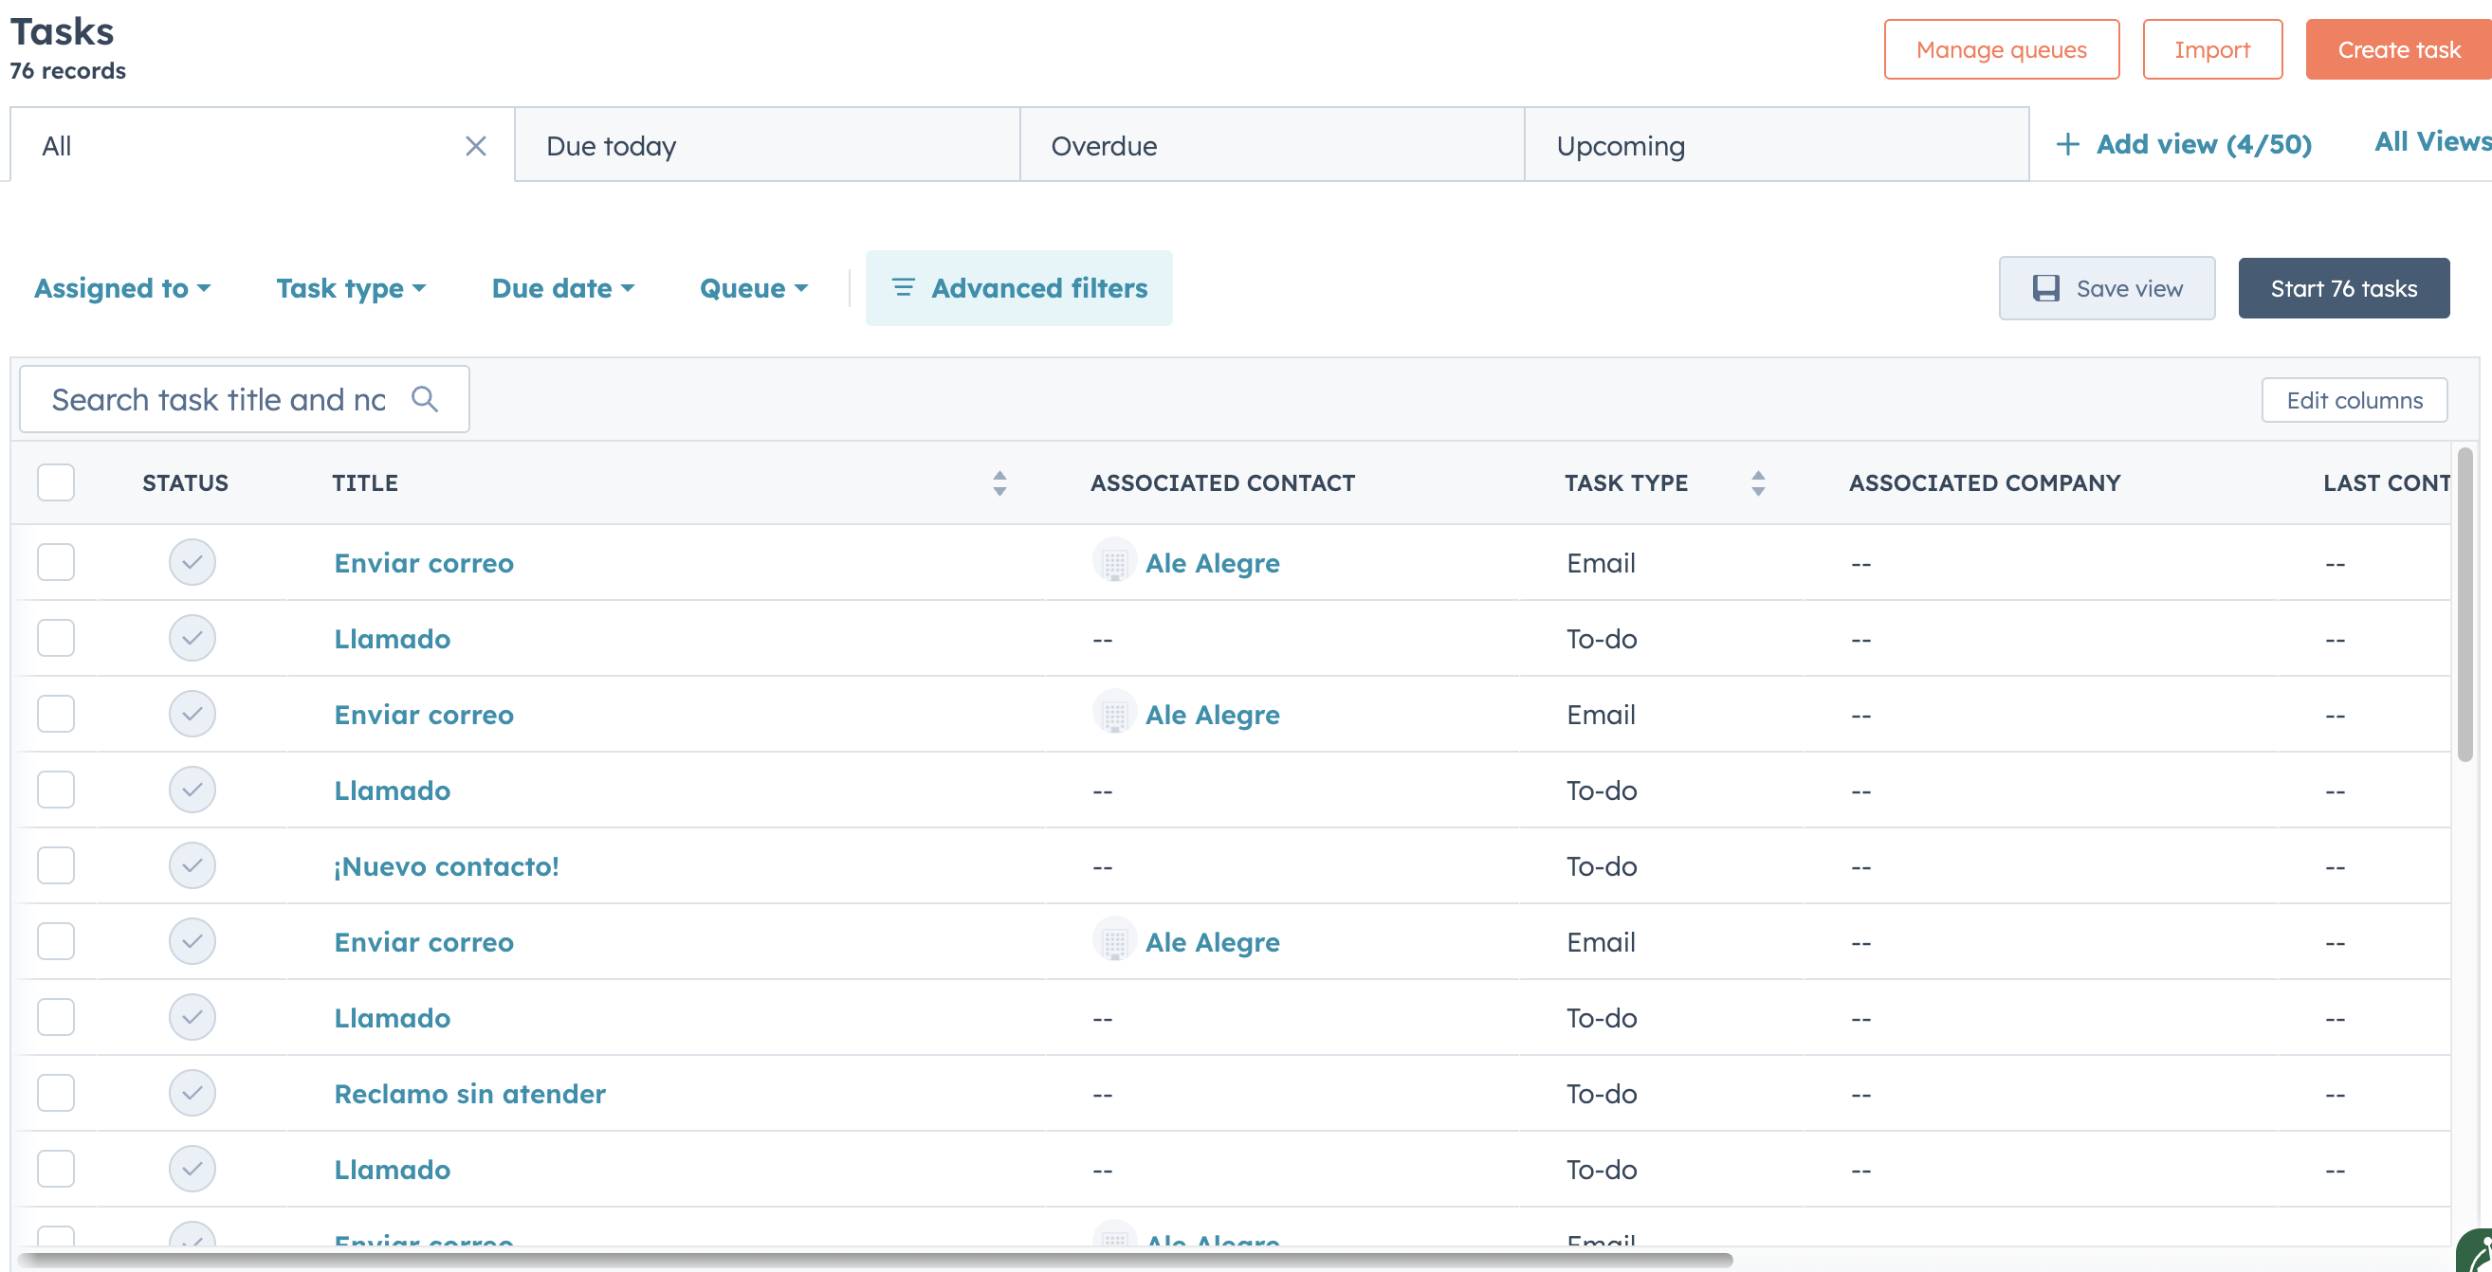Switch to the Due today tab

pos(612,146)
